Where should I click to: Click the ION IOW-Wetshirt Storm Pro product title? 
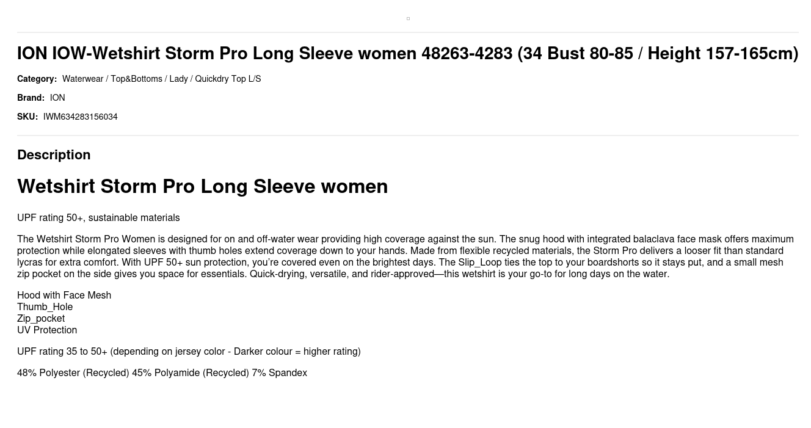[x=407, y=54]
